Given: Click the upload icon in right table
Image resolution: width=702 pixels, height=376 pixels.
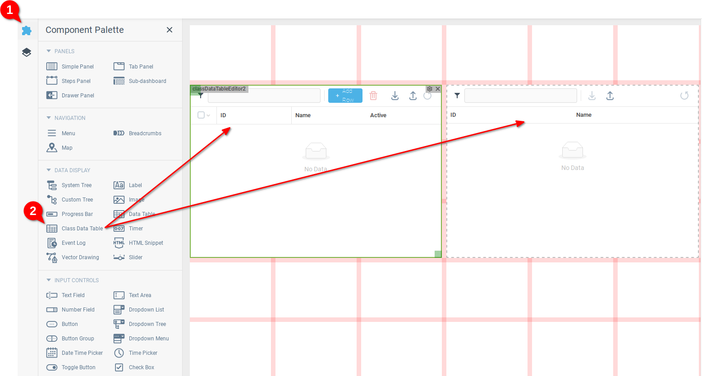Looking at the screenshot, I should point(610,96).
